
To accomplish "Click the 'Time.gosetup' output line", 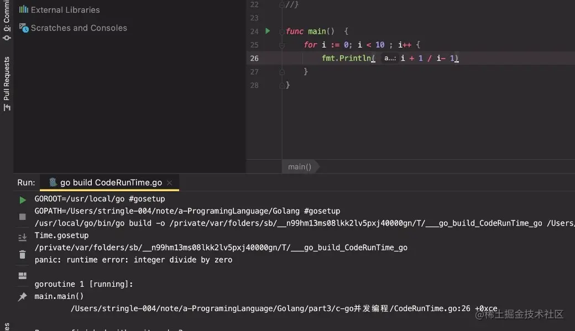I will (x=61, y=235).
